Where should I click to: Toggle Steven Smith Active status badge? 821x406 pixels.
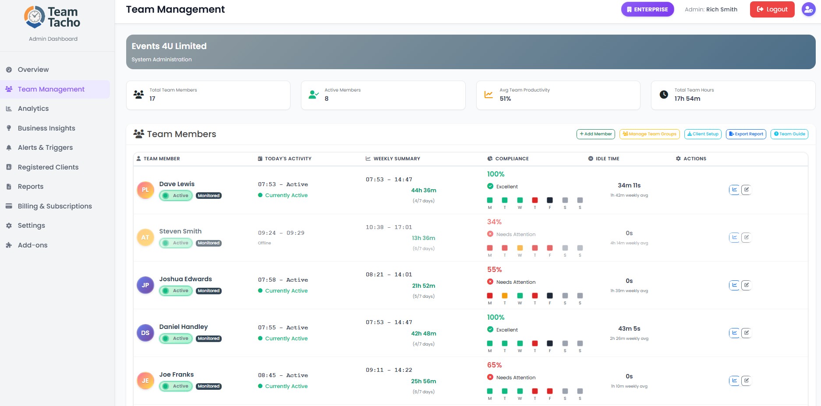point(176,243)
